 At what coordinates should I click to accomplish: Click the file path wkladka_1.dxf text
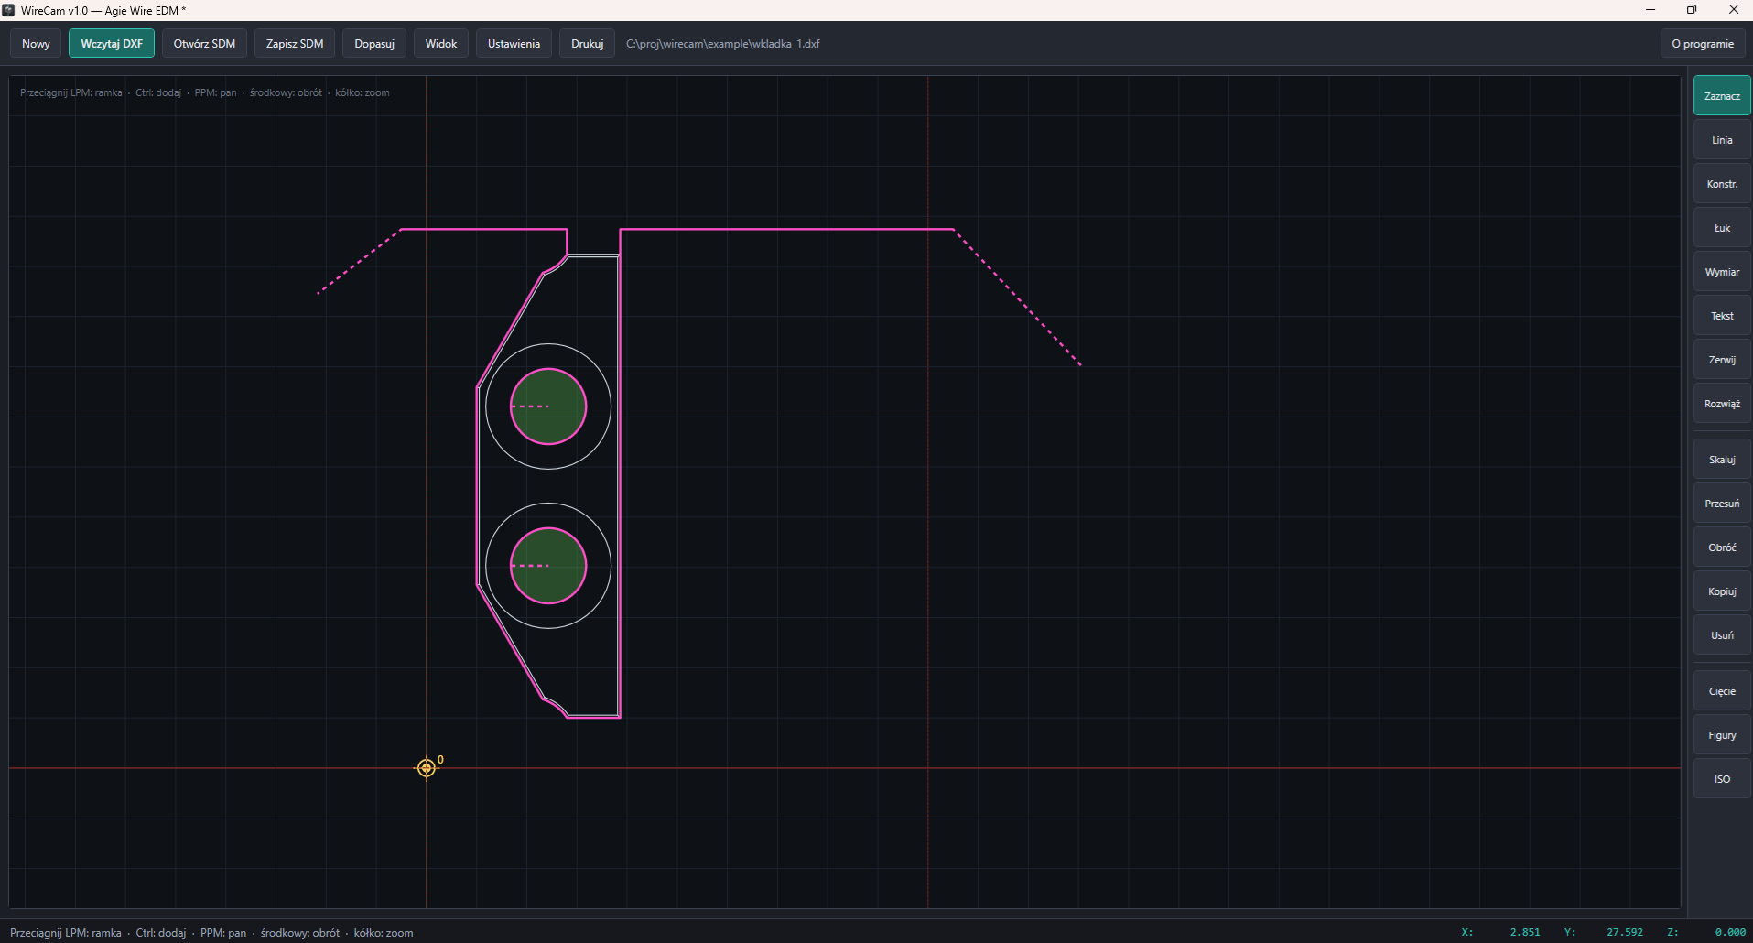click(723, 44)
